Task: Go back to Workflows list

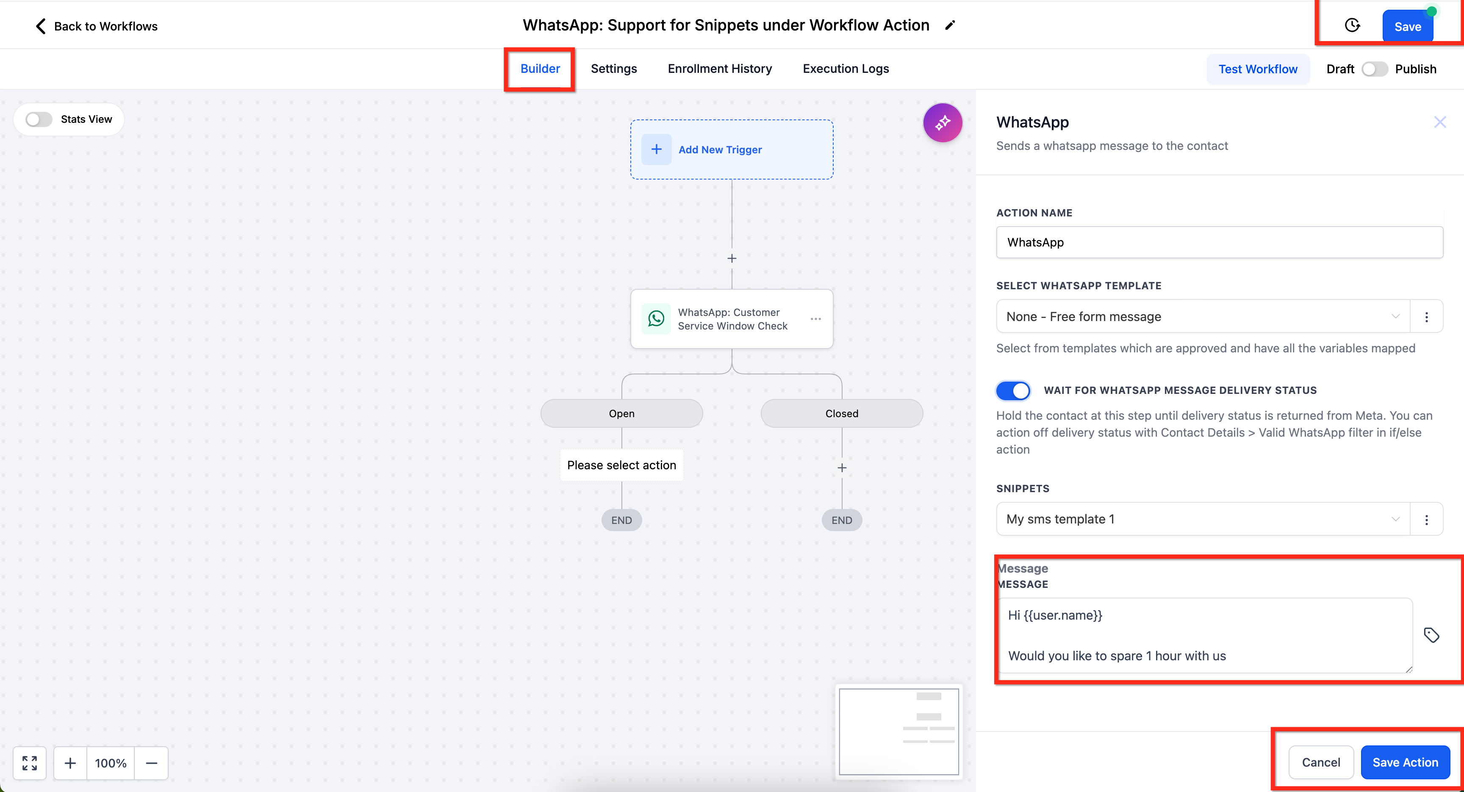Action: (97, 26)
